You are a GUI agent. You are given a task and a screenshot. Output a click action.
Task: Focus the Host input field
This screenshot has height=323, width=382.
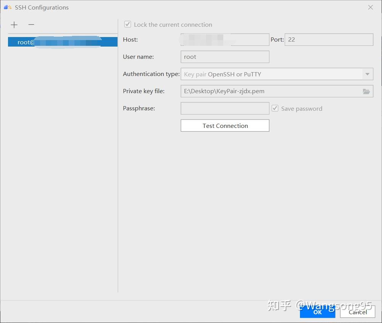225,39
